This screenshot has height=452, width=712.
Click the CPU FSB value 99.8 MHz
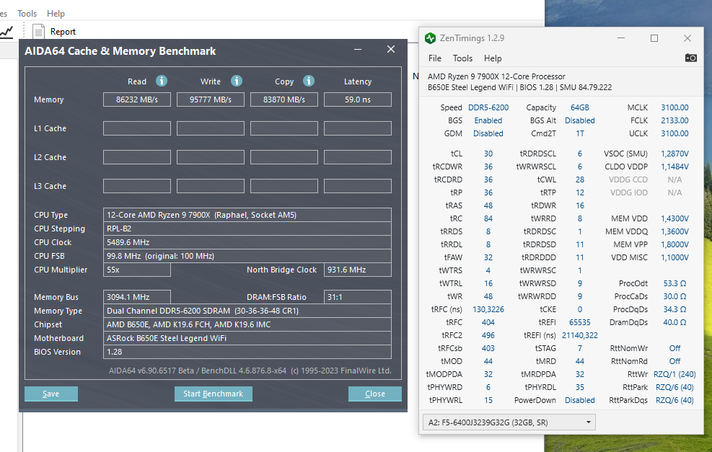pyautogui.click(x=247, y=256)
